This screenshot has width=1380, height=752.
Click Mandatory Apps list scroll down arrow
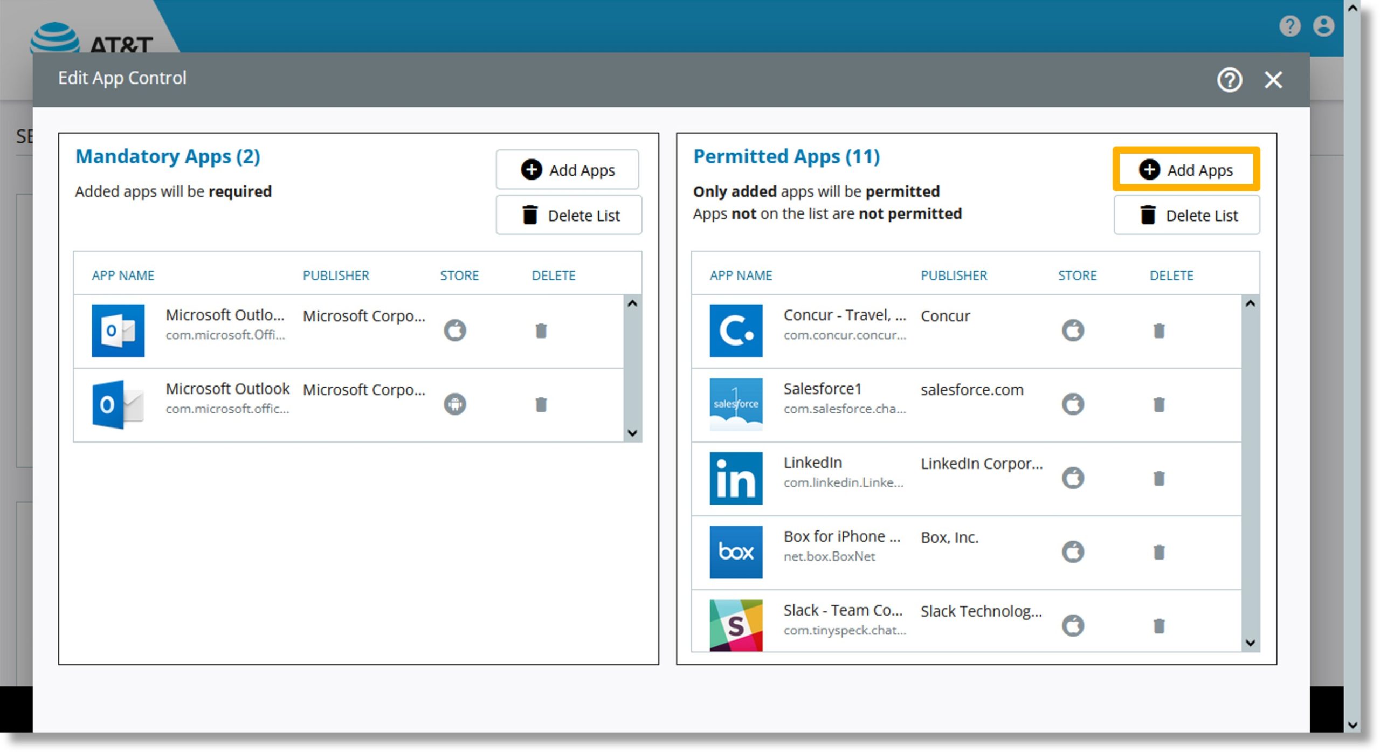tap(632, 433)
